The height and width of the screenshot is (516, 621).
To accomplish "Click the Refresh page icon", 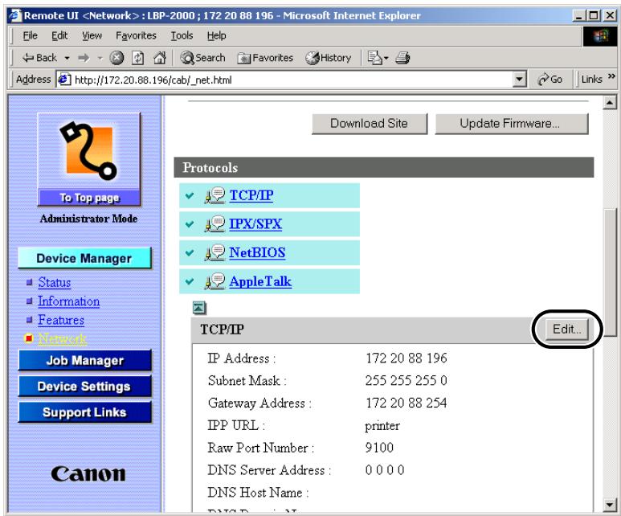I will (x=137, y=58).
